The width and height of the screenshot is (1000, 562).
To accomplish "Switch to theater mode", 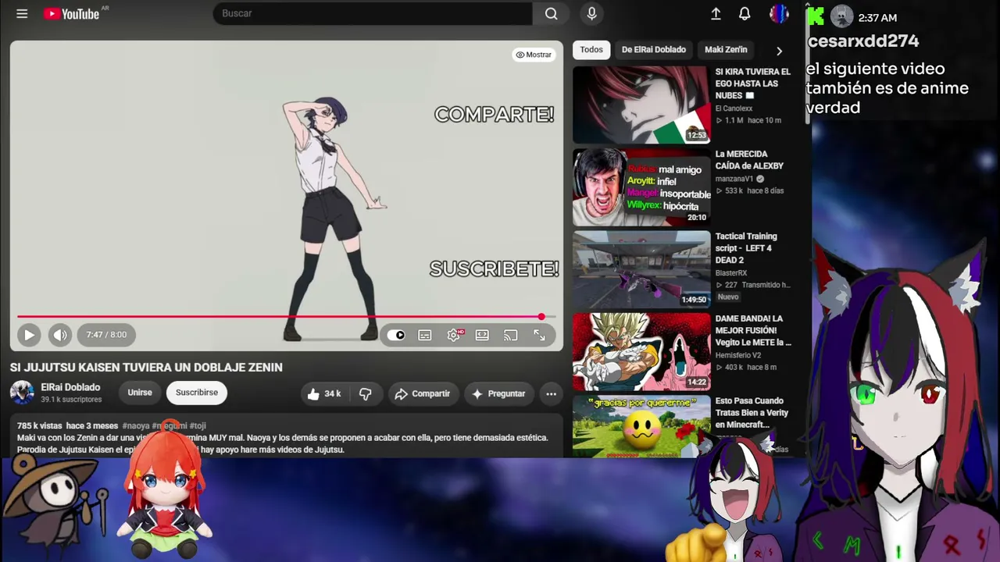I will point(482,335).
